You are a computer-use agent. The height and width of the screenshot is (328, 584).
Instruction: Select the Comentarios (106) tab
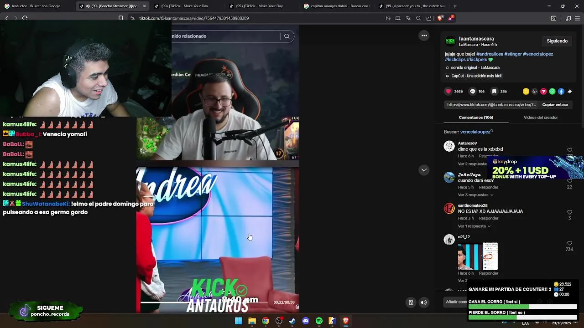pyautogui.click(x=476, y=118)
